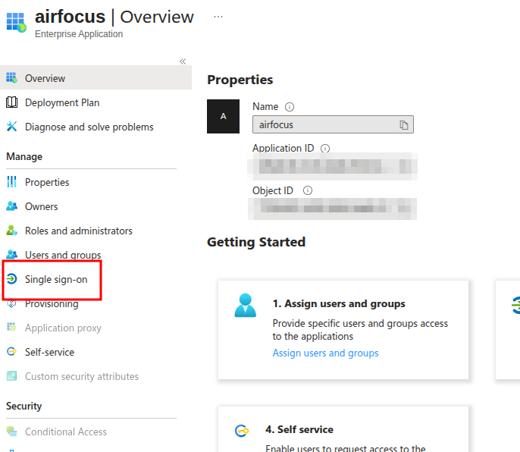Open Deployment Plan menu item
Viewport: 520px width, 452px height.
pyautogui.click(x=62, y=102)
